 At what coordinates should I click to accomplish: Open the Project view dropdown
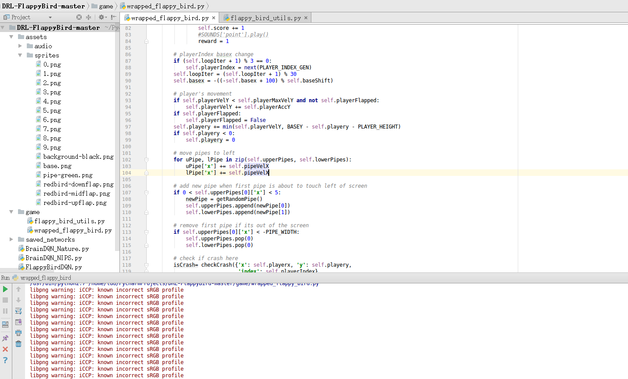coord(50,18)
